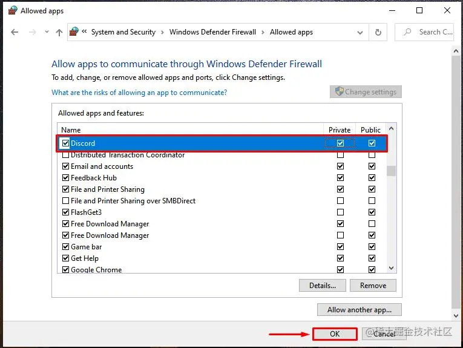463x348 pixels.
Task: Maximize the Allowed apps window
Action: click(419, 11)
